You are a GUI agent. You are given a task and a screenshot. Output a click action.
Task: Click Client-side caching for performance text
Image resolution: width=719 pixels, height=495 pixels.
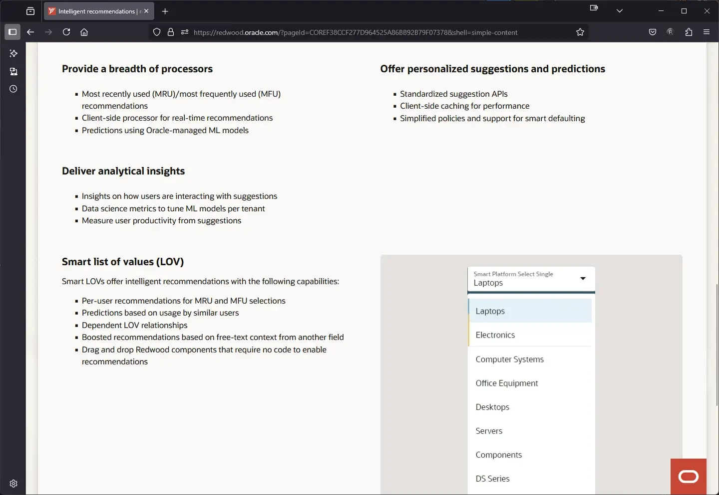coord(465,106)
